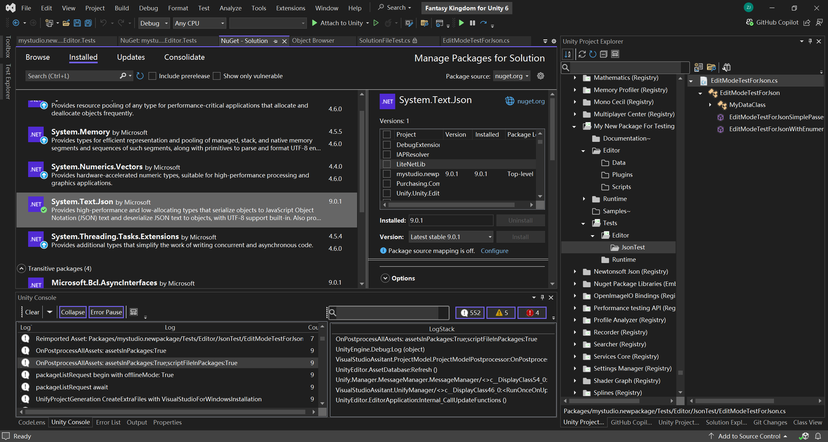The image size is (828, 442).
Task: Click the NuGet package list refresh icon
Action: point(140,76)
